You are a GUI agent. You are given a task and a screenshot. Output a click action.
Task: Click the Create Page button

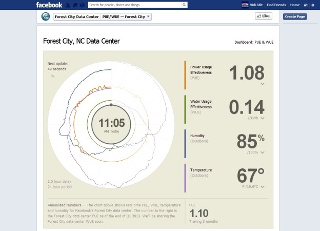[295, 17]
